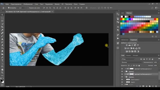Add a Levels adjustment from Коррекция panel

point(129,45)
